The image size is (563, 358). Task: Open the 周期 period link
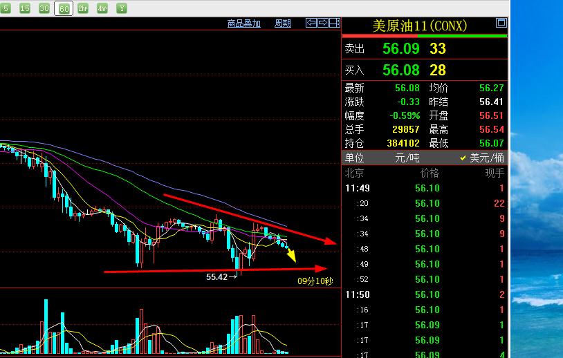[283, 23]
